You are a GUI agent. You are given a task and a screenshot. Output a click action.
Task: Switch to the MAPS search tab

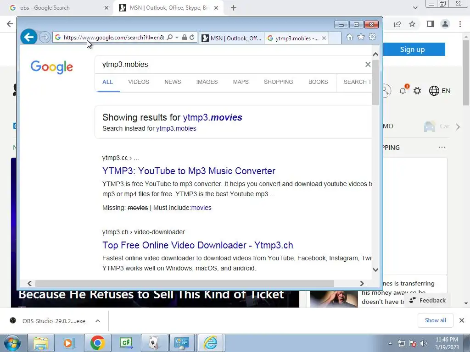pyautogui.click(x=241, y=82)
